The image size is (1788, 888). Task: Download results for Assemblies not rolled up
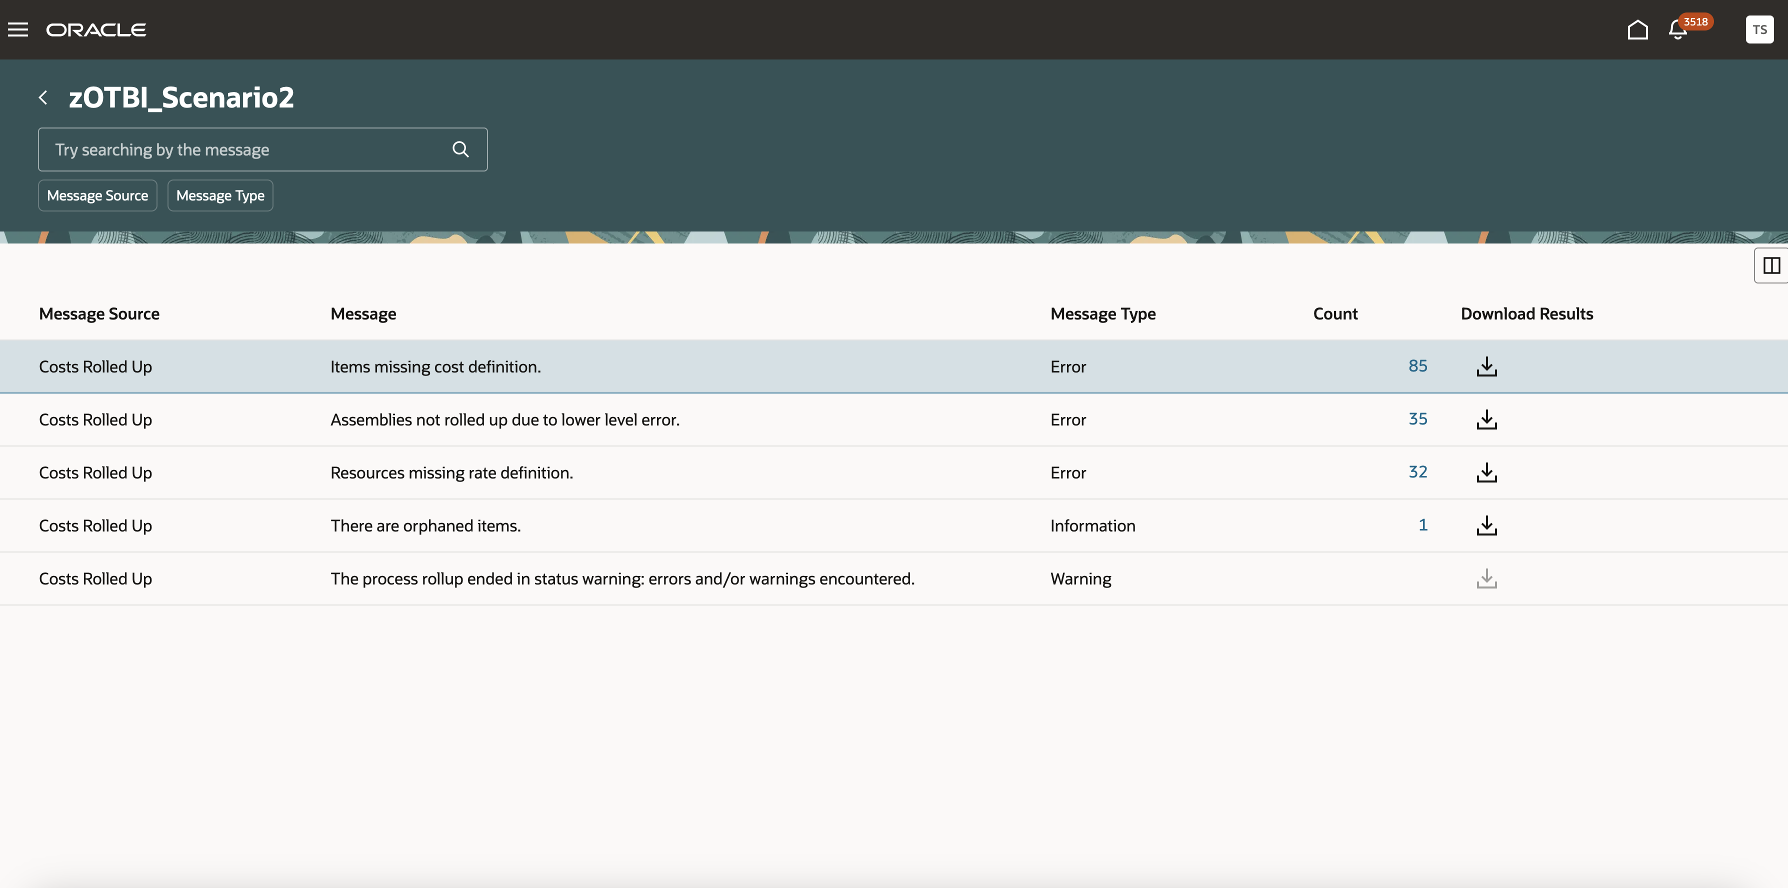click(1486, 419)
